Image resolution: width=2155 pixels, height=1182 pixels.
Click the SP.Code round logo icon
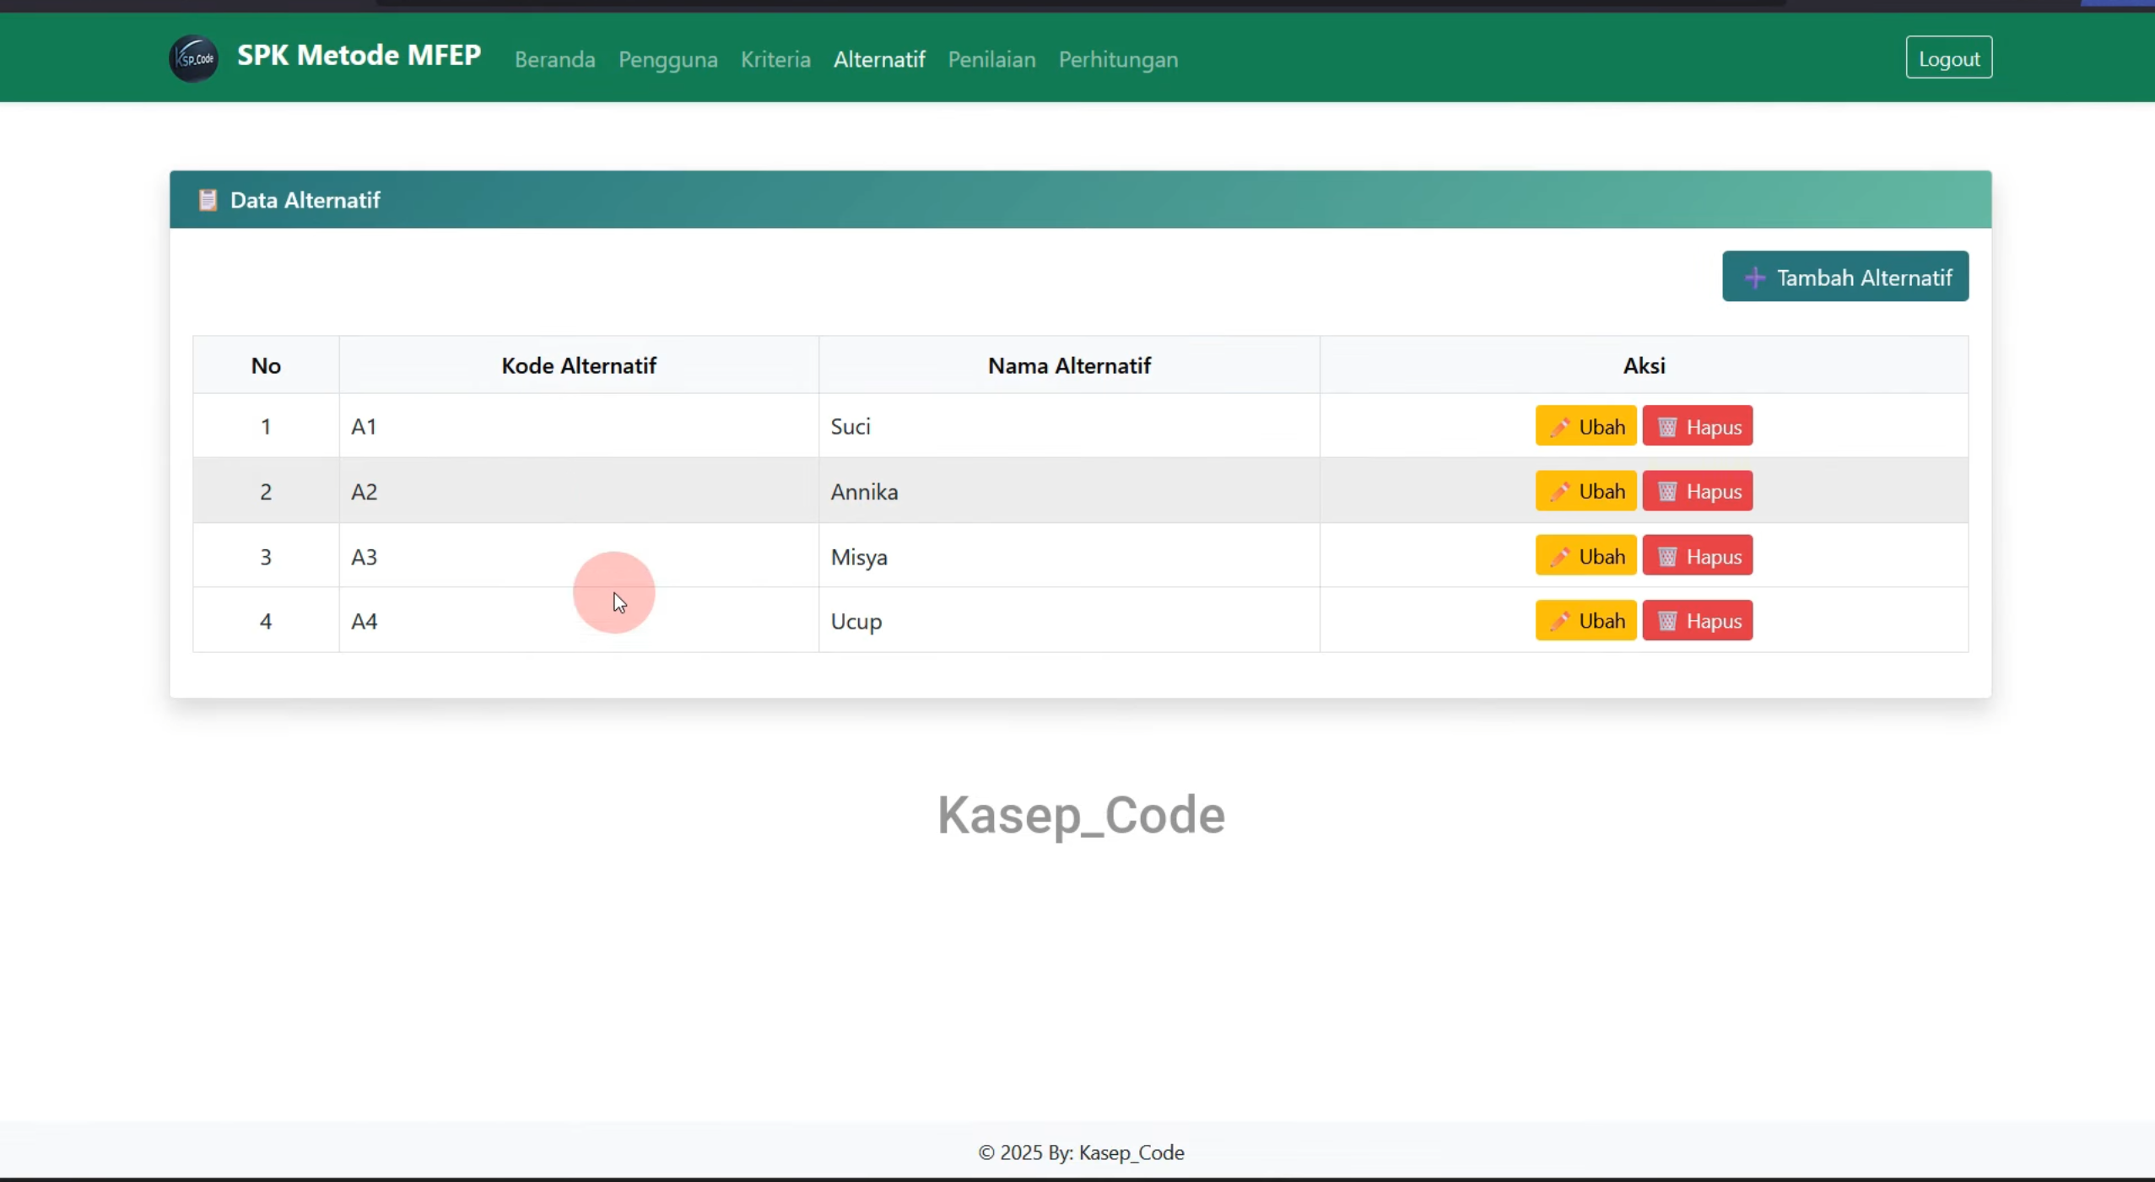click(x=194, y=58)
